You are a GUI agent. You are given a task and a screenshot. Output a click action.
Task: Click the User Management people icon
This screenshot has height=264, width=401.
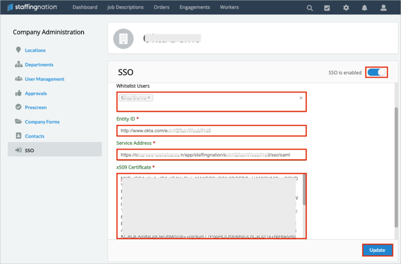[19, 79]
